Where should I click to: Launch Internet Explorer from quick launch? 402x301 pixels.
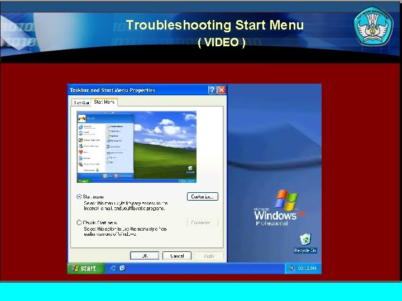pos(113,268)
